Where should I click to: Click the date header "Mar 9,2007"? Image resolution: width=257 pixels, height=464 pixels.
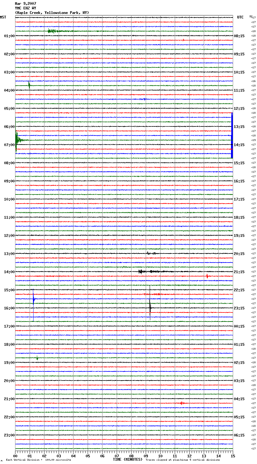(x=25, y=4)
